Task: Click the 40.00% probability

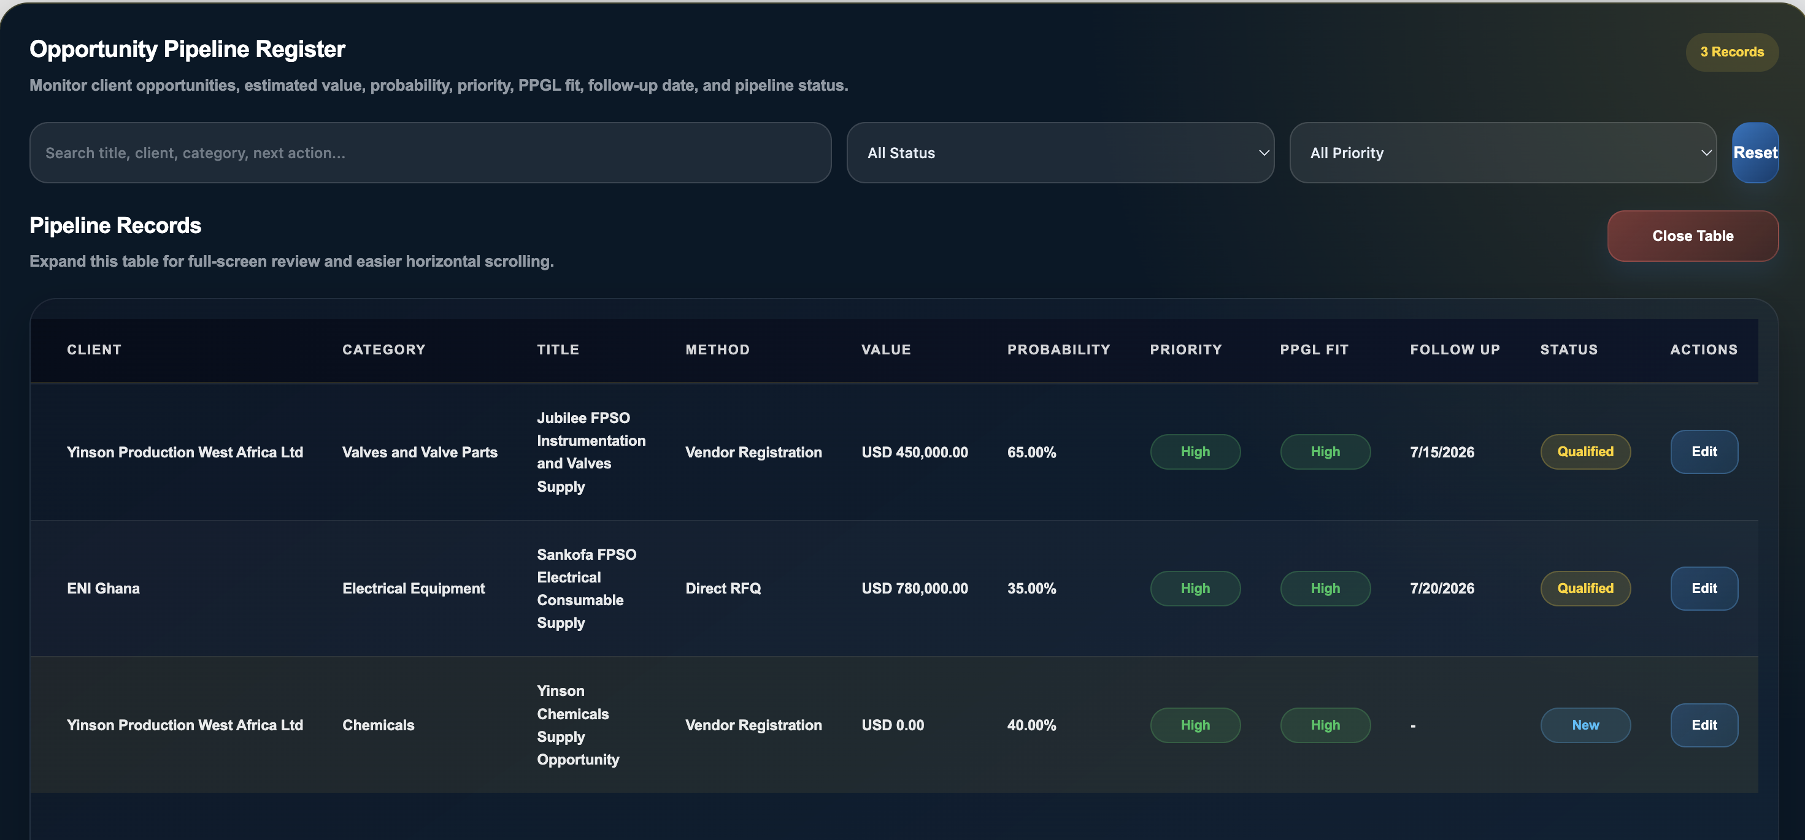Action: [1031, 725]
